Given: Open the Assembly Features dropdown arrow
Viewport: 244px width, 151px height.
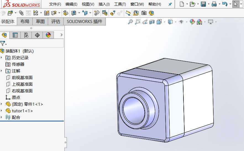Looking at the screenshot, I should tap(79, 13).
